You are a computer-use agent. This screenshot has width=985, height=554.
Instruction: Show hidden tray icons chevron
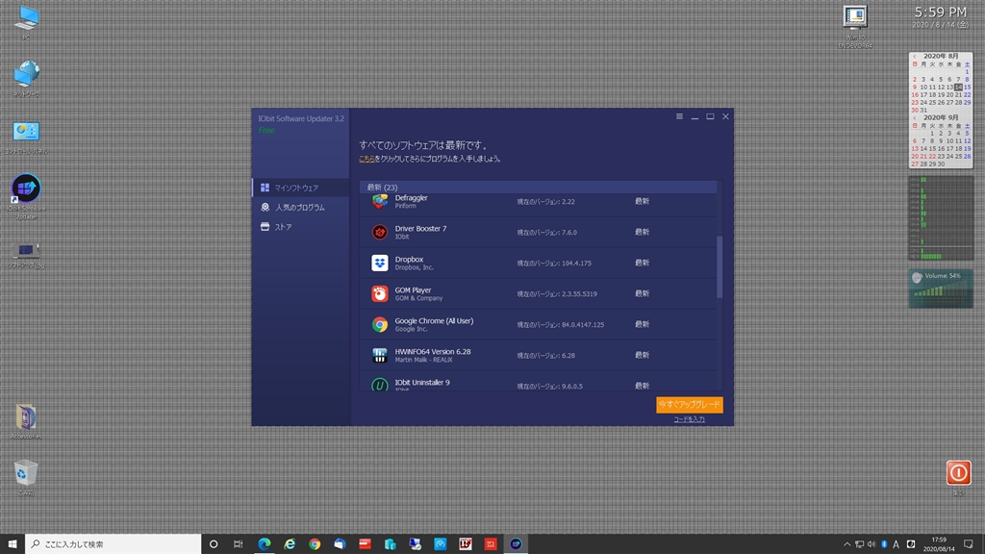click(846, 544)
